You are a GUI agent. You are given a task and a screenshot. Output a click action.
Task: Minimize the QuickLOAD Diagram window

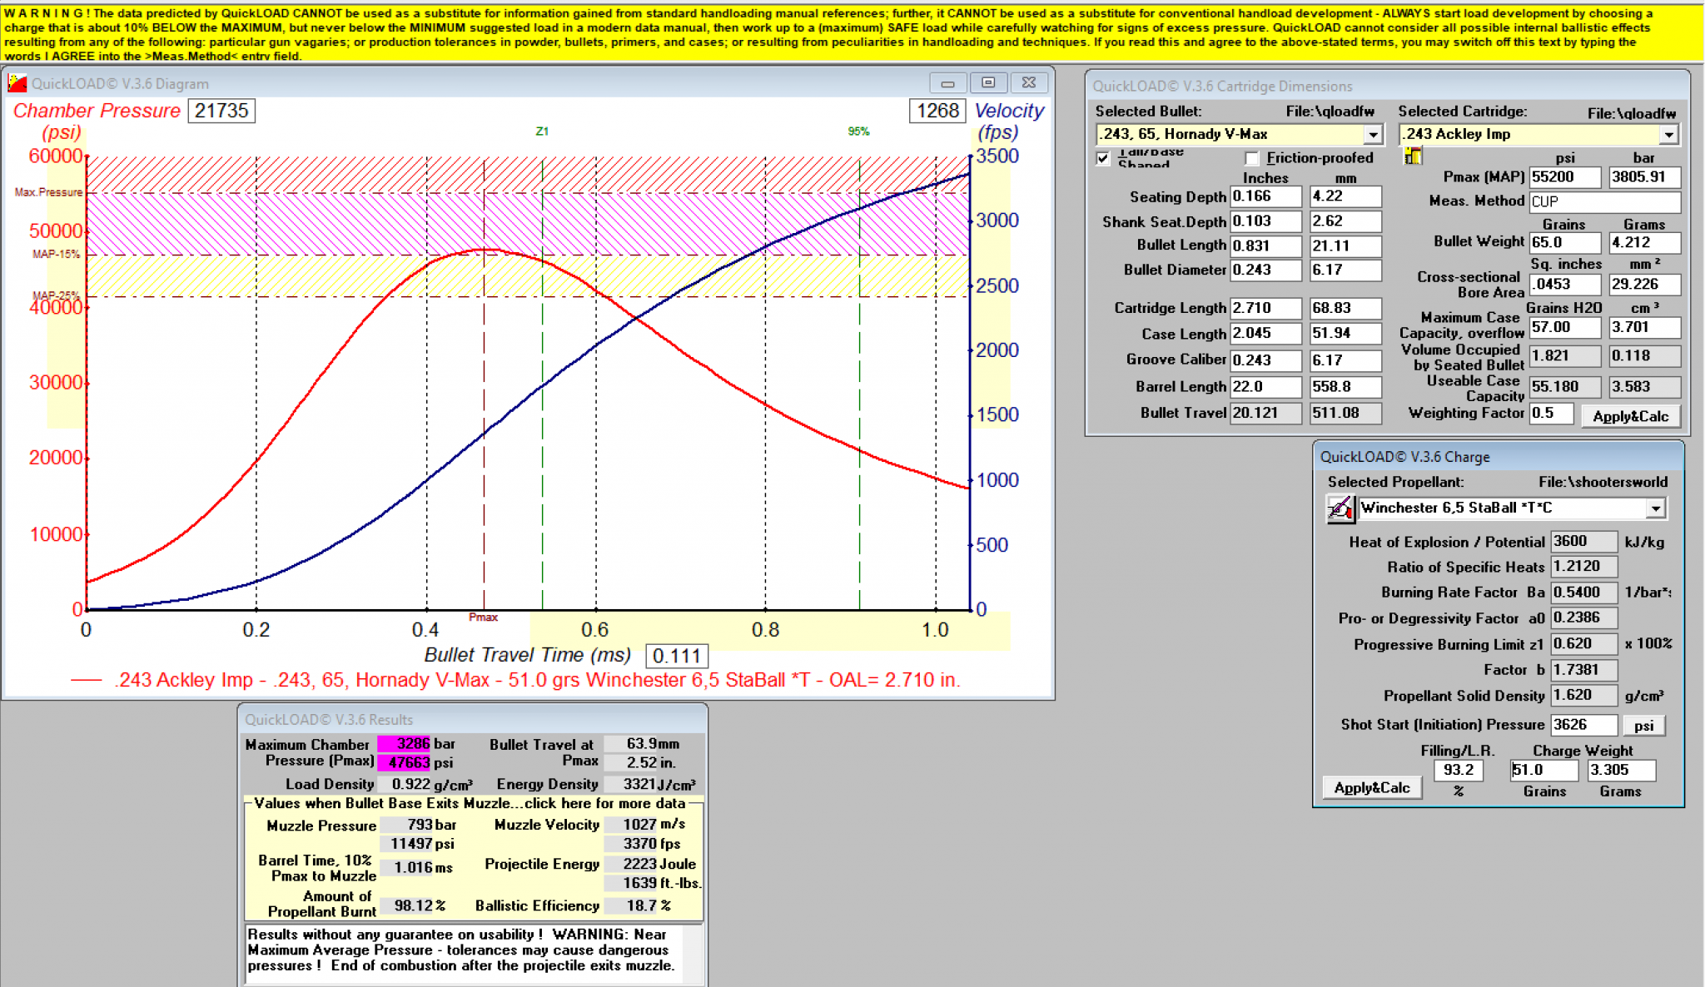pyautogui.click(x=947, y=83)
